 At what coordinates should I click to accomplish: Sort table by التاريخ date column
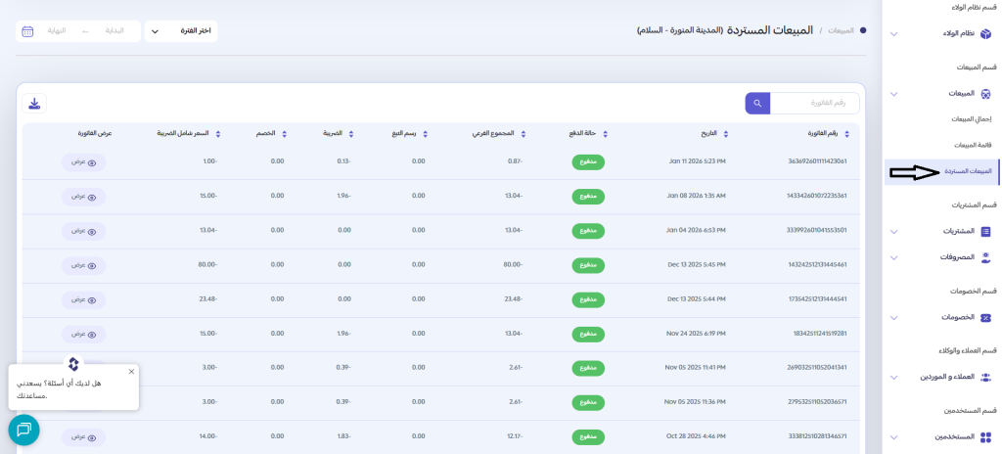(x=726, y=134)
